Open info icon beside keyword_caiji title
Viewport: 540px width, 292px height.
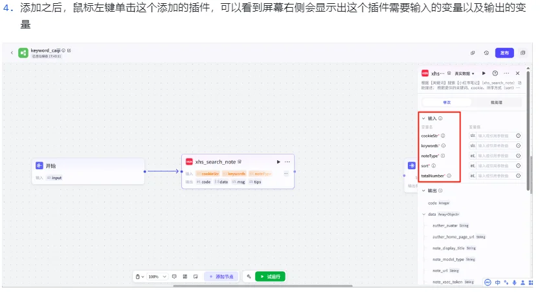(63, 50)
